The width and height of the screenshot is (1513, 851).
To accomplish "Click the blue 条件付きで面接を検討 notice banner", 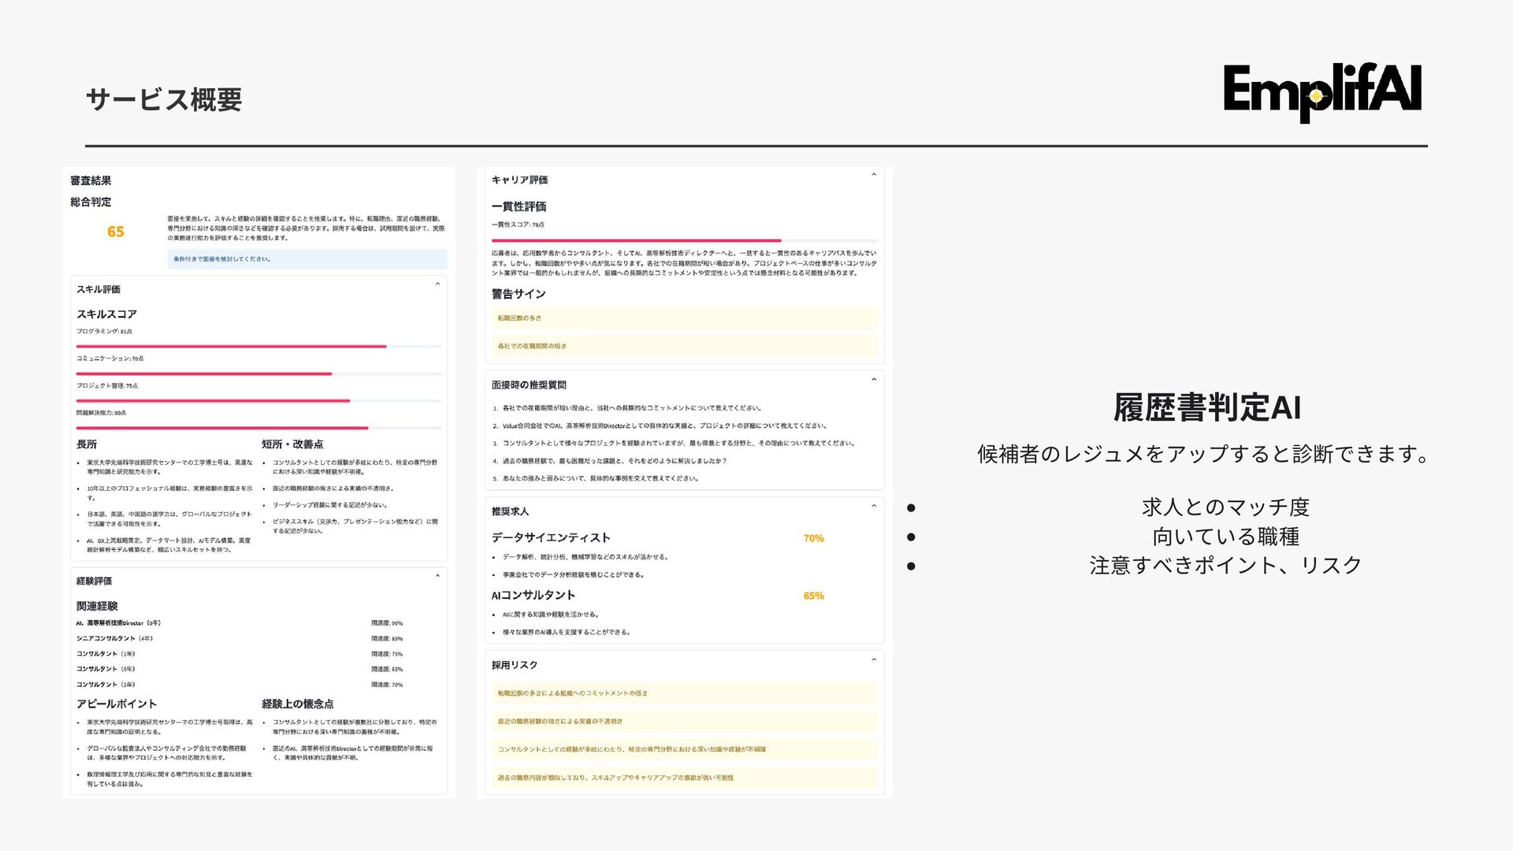I will (307, 258).
